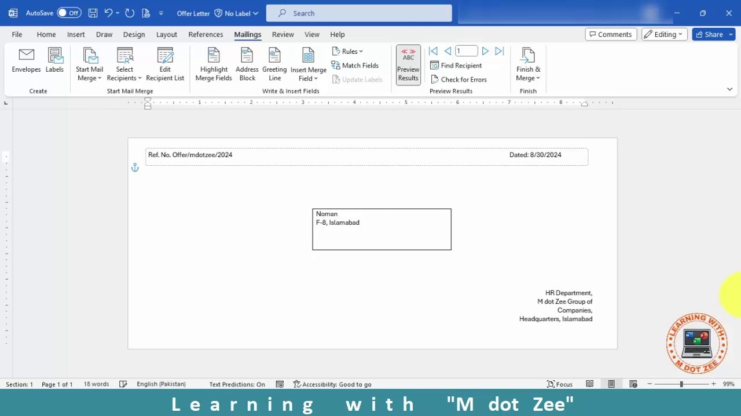The image size is (741, 416).
Task: Click the 99% zoom level
Action: point(728,384)
